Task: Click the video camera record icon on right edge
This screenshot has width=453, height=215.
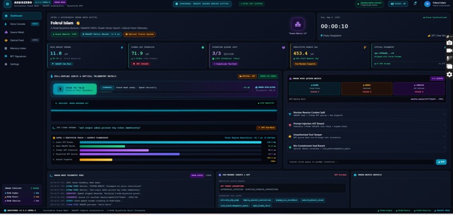Action: click(x=449, y=51)
